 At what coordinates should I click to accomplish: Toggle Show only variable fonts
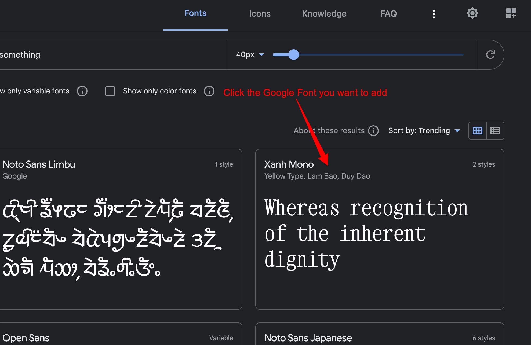pyautogui.click(x=35, y=91)
